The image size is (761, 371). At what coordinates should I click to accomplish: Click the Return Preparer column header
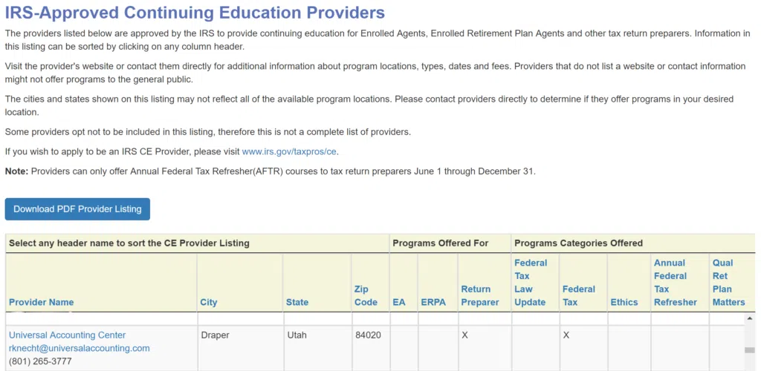point(480,295)
